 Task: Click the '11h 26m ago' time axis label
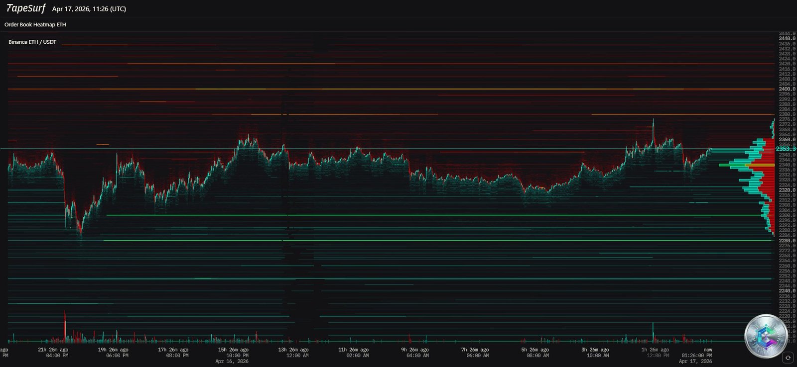coord(353,350)
